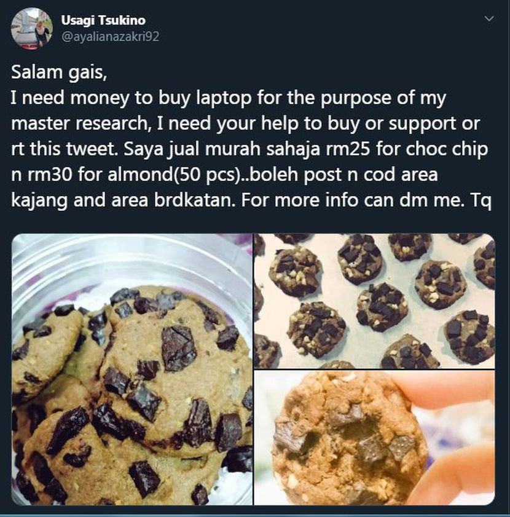
Task: Click the 'Salam gais,' greeting line
Action: coord(59,72)
